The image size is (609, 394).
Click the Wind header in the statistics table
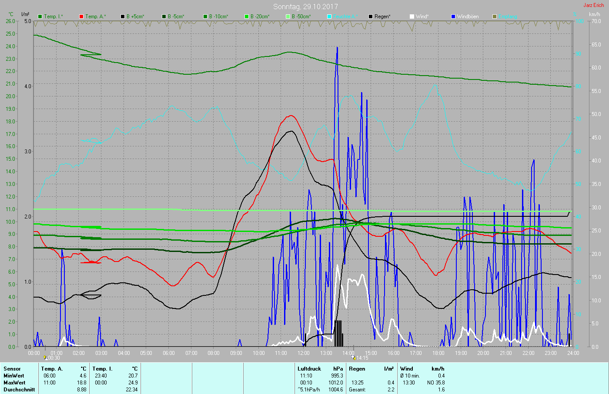(407, 369)
